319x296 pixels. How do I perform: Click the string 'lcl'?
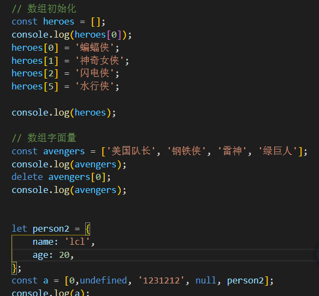pyautogui.click(x=77, y=241)
